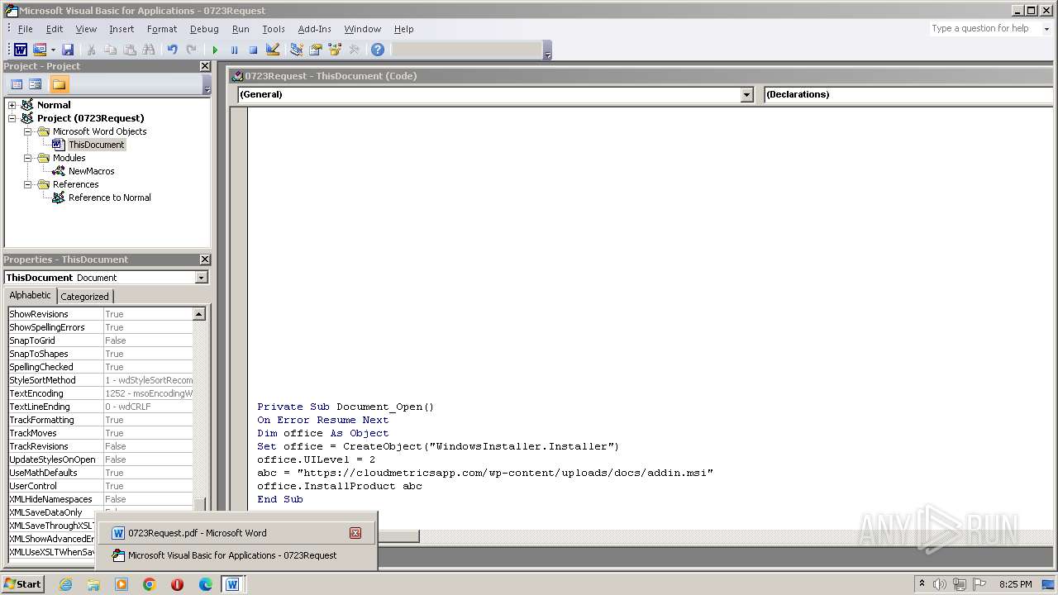Toggle Folders button in Project panel
This screenshot has height=595, width=1058.
[x=59, y=84]
